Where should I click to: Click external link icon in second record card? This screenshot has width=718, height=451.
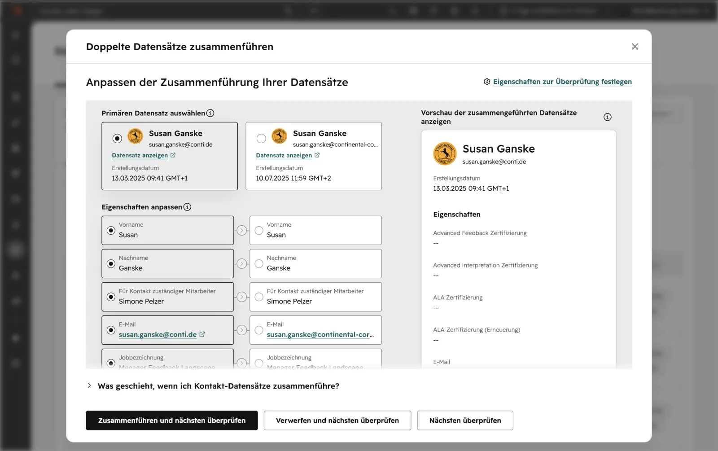pyautogui.click(x=317, y=155)
